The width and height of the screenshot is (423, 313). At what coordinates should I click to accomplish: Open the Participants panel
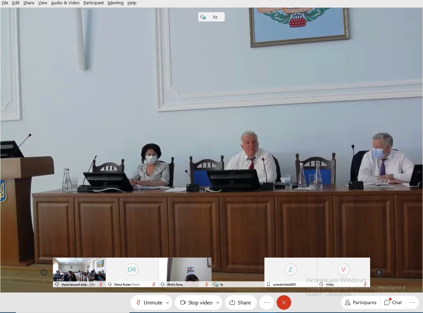tap(361, 302)
